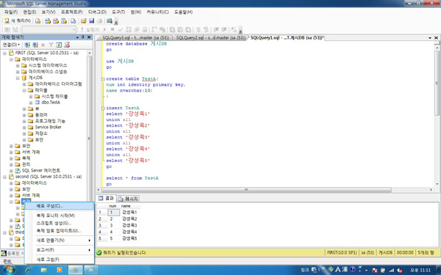
Task: Open the 편집(E) menu
Action: [x=29, y=12]
